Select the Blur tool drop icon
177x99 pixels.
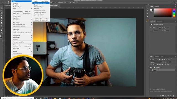2,23
